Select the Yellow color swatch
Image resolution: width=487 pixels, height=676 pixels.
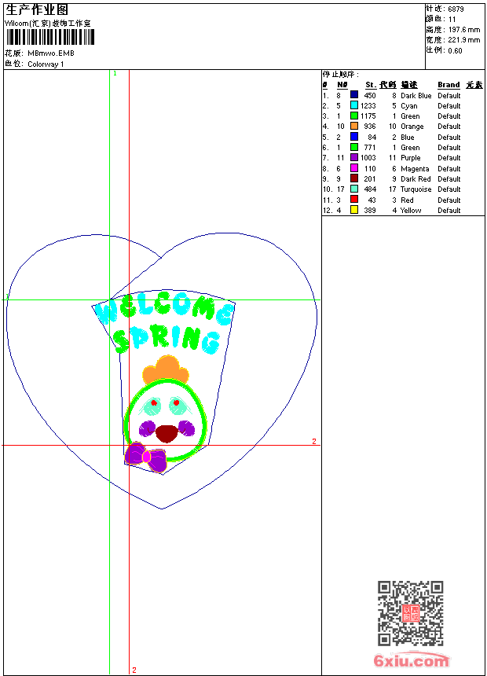[354, 210]
